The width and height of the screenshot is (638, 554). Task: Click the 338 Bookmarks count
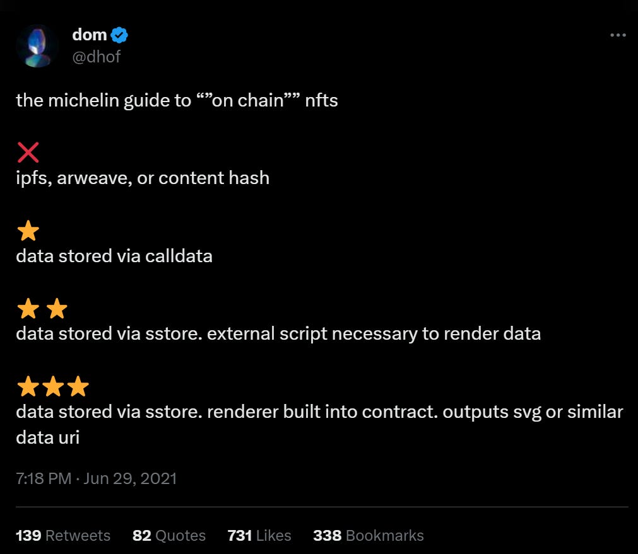[369, 536]
